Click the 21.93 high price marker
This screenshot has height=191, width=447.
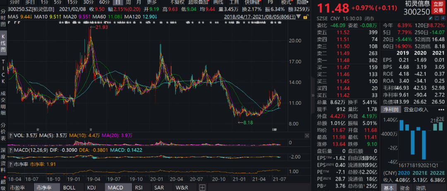(x=99, y=27)
